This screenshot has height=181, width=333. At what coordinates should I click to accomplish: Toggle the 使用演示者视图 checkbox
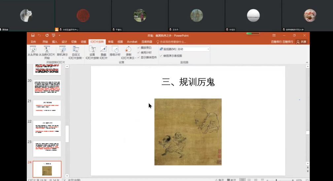(x=161, y=56)
